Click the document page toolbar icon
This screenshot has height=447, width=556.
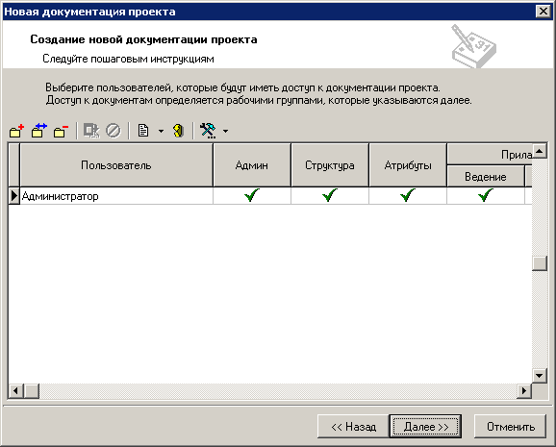tap(143, 131)
